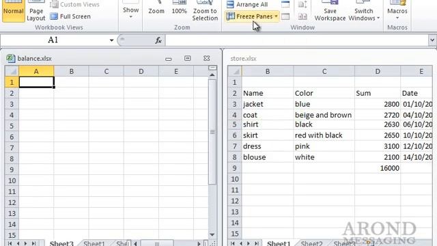Click store.xlsx title bar text
The image size is (437, 246).
tap(243, 59)
